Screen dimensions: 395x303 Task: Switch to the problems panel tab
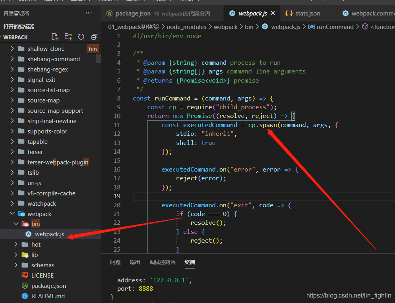(115, 262)
